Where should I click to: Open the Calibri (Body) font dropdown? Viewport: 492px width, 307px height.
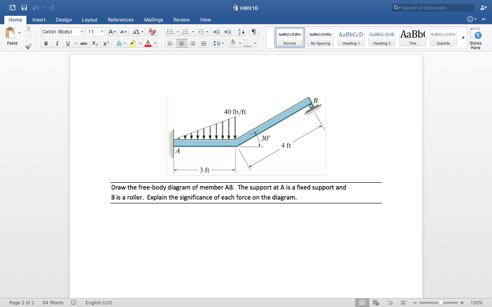click(62, 32)
